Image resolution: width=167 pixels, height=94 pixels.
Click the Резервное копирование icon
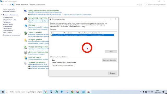[26, 48]
